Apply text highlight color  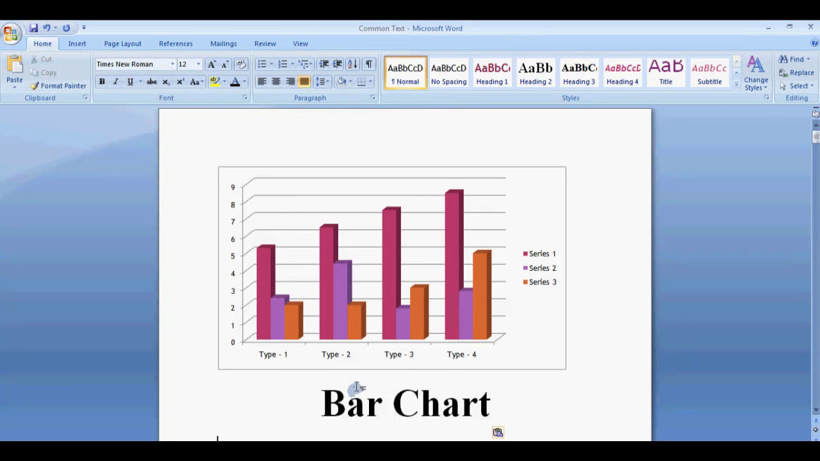[x=214, y=82]
